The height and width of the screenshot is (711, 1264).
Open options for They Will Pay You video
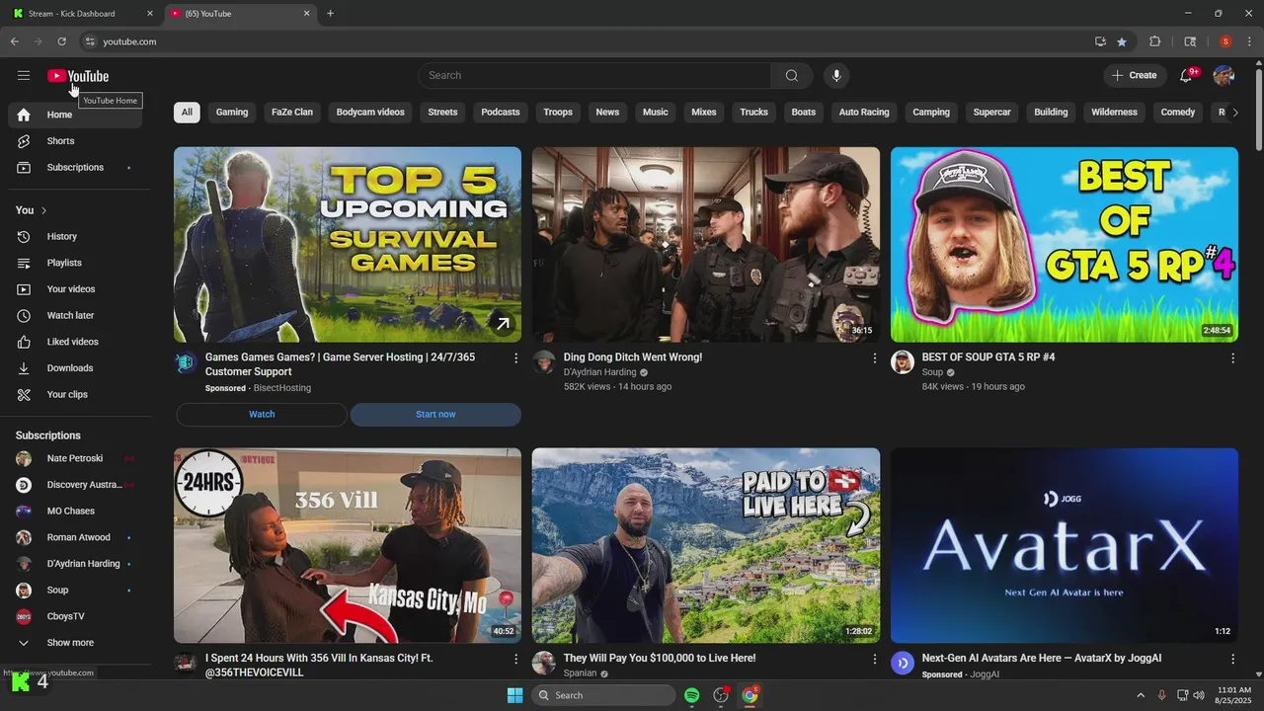[x=874, y=659]
